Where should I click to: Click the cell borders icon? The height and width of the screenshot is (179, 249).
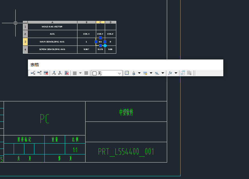(127, 73)
